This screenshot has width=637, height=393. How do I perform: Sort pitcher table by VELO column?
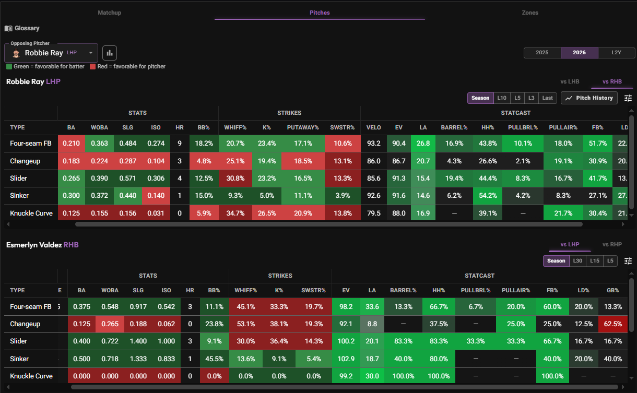point(373,127)
